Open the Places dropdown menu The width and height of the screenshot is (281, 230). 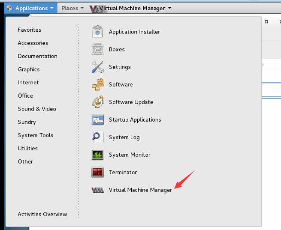coord(73,8)
